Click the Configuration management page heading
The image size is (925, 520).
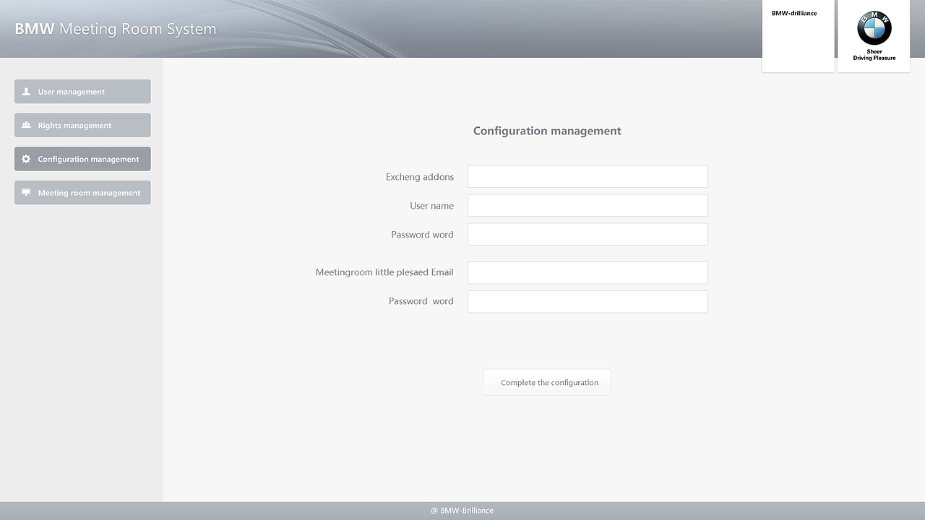pyautogui.click(x=547, y=131)
